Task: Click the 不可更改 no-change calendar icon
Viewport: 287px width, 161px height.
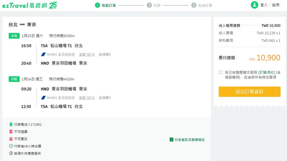Action: (x=11, y=139)
